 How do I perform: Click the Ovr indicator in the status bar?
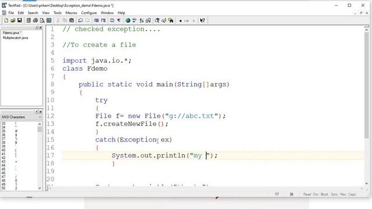316,194
